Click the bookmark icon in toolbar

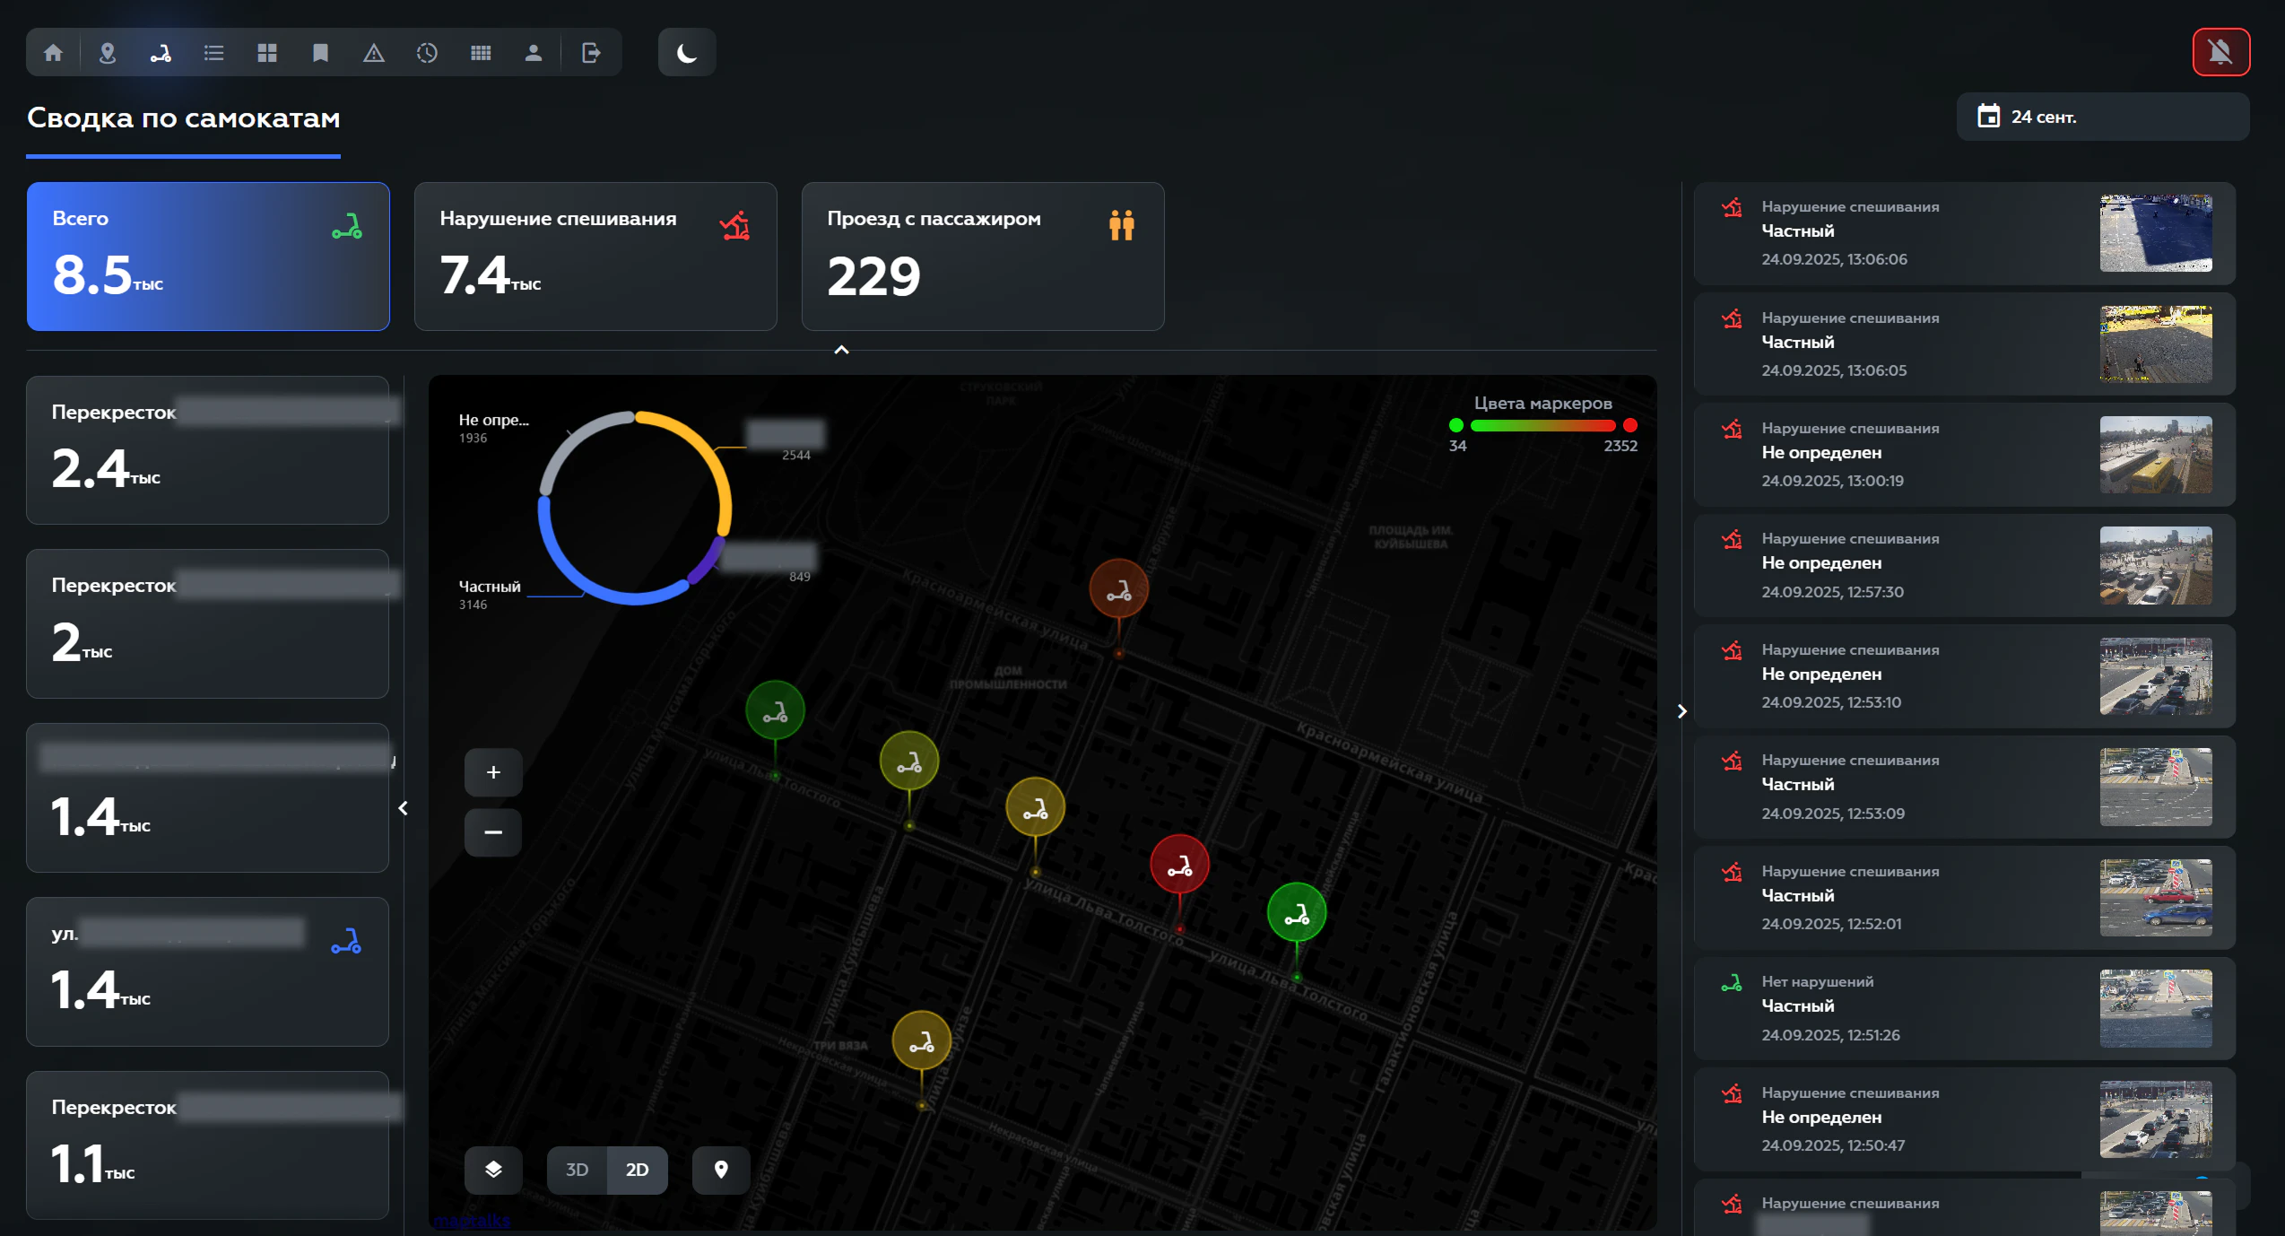[320, 53]
